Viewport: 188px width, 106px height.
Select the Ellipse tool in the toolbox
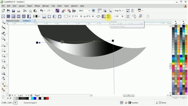[3, 56]
